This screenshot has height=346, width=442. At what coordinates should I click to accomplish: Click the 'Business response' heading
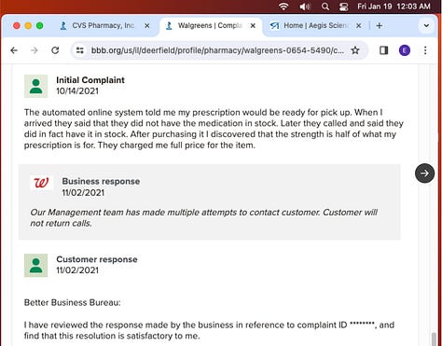(x=101, y=181)
